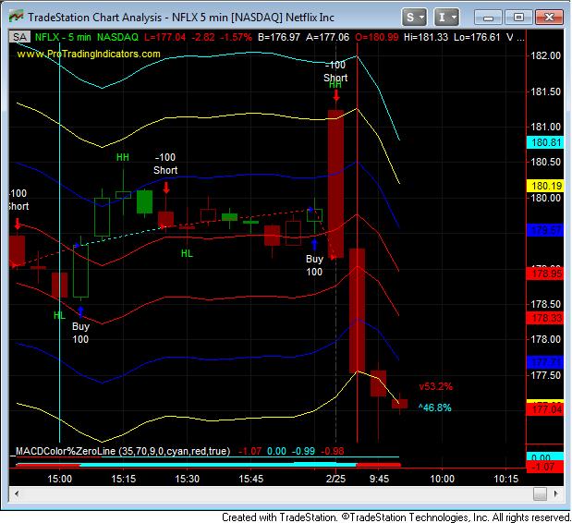Click the large red candle at 2/25

(x=335, y=184)
